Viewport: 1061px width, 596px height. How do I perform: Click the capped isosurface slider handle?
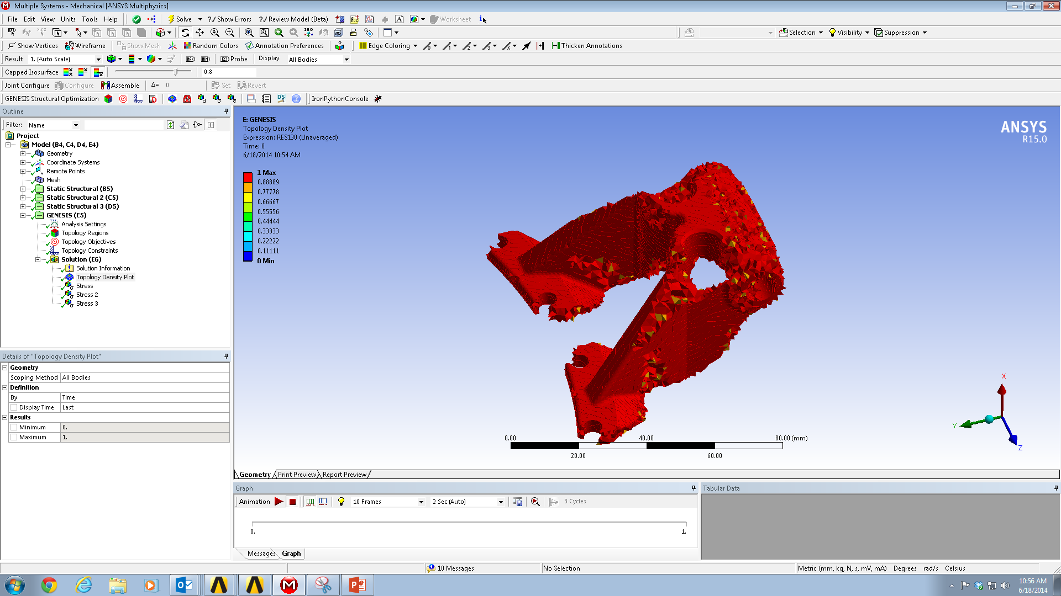[176, 72]
